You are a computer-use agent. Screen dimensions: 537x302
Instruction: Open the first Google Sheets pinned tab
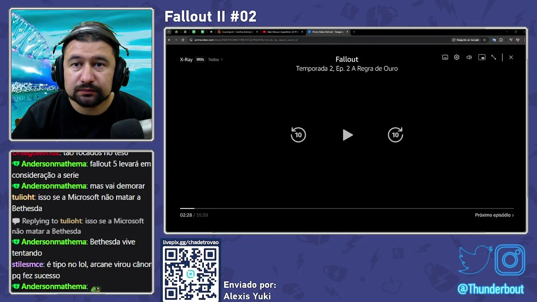194,32
